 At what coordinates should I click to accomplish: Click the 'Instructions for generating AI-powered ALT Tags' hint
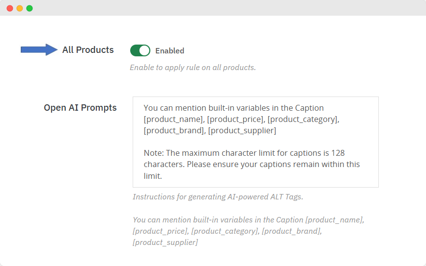[x=218, y=197]
